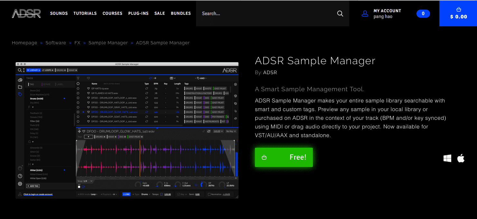Click the cloud download icon on right strip
The image size is (477, 219).
pos(236,118)
